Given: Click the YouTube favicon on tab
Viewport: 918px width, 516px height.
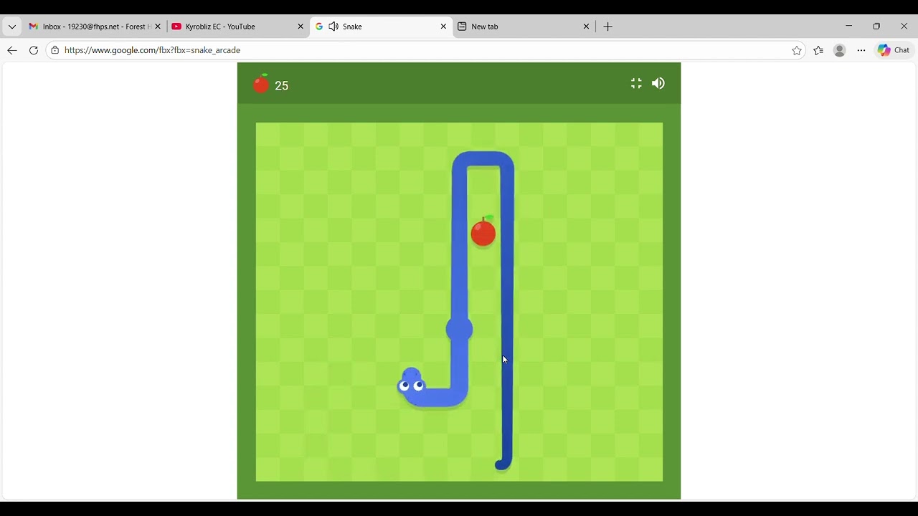Looking at the screenshot, I should tap(176, 27).
